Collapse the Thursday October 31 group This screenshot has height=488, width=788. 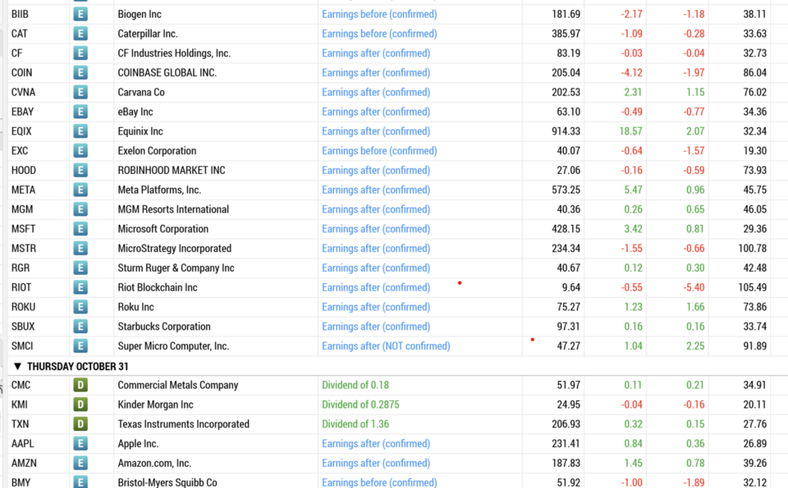pyautogui.click(x=18, y=366)
